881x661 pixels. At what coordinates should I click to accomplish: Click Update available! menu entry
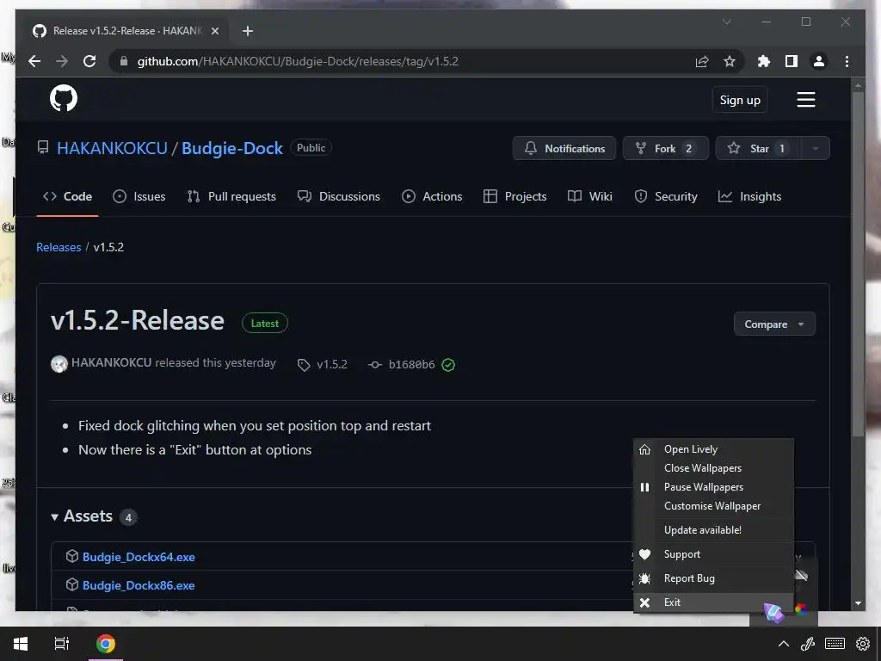click(x=713, y=530)
